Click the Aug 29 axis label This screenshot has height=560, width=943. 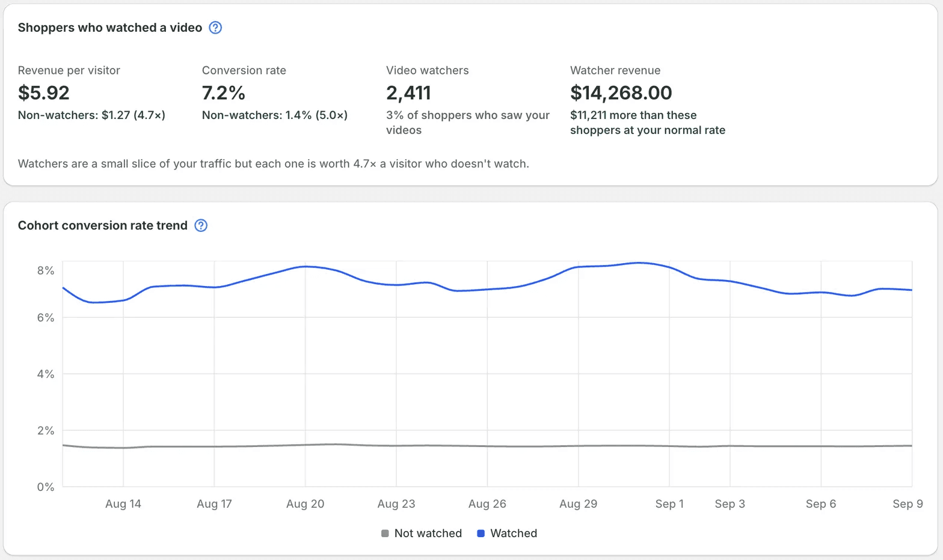[578, 504]
